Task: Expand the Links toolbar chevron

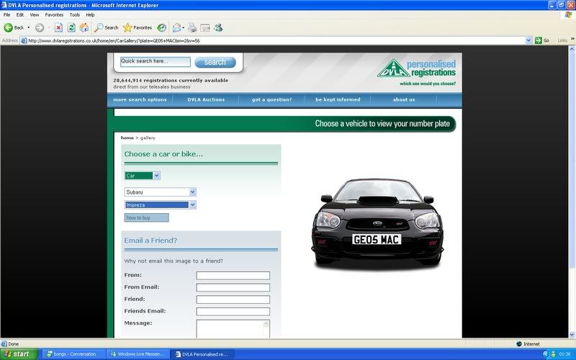Action: pyautogui.click(x=572, y=40)
